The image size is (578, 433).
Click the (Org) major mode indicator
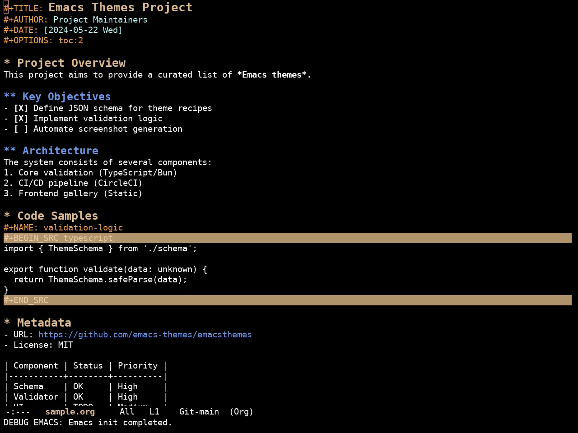tap(242, 412)
